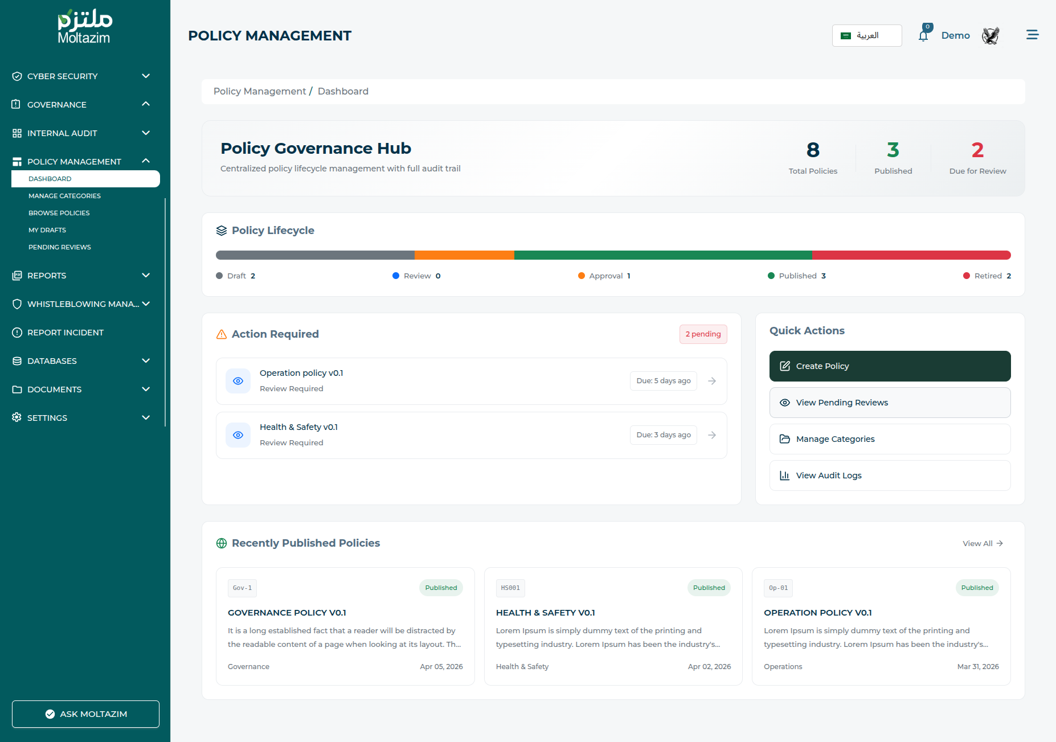Switch language using the Arabic button
This screenshot has height=742, width=1056.
(866, 35)
